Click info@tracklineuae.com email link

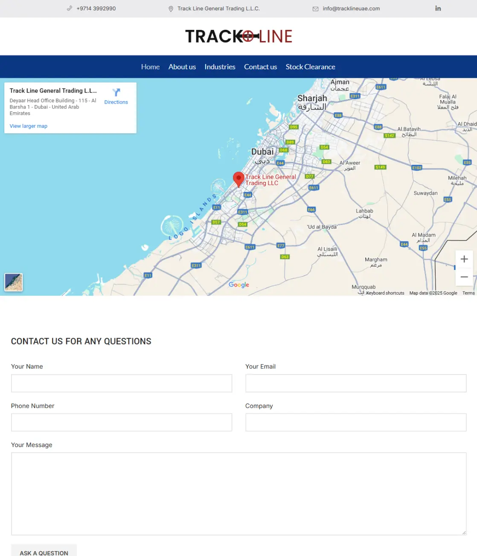tap(351, 9)
